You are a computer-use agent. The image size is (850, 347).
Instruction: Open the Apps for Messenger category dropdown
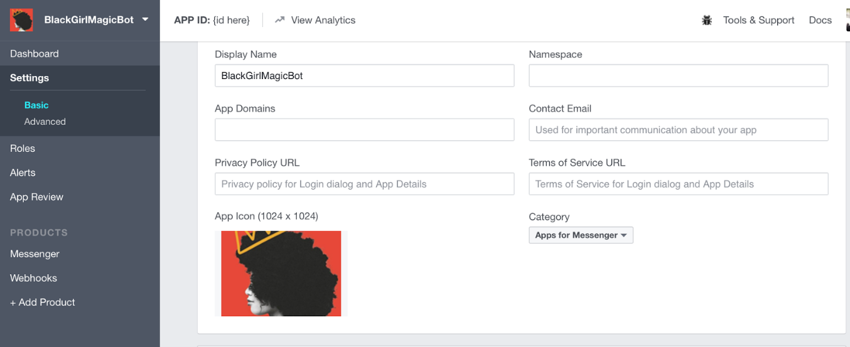click(x=581, y=235)
